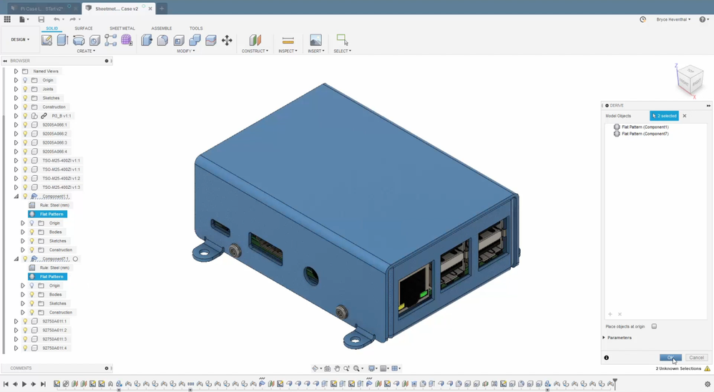Click Cancel in the Derive dialog
Viewport: 714px width, 392px height.
[696, 358]
